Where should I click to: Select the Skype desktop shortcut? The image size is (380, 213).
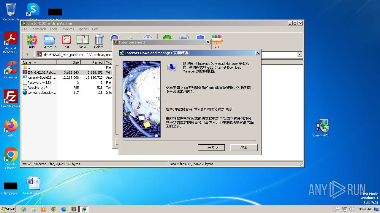pos(33,12)
